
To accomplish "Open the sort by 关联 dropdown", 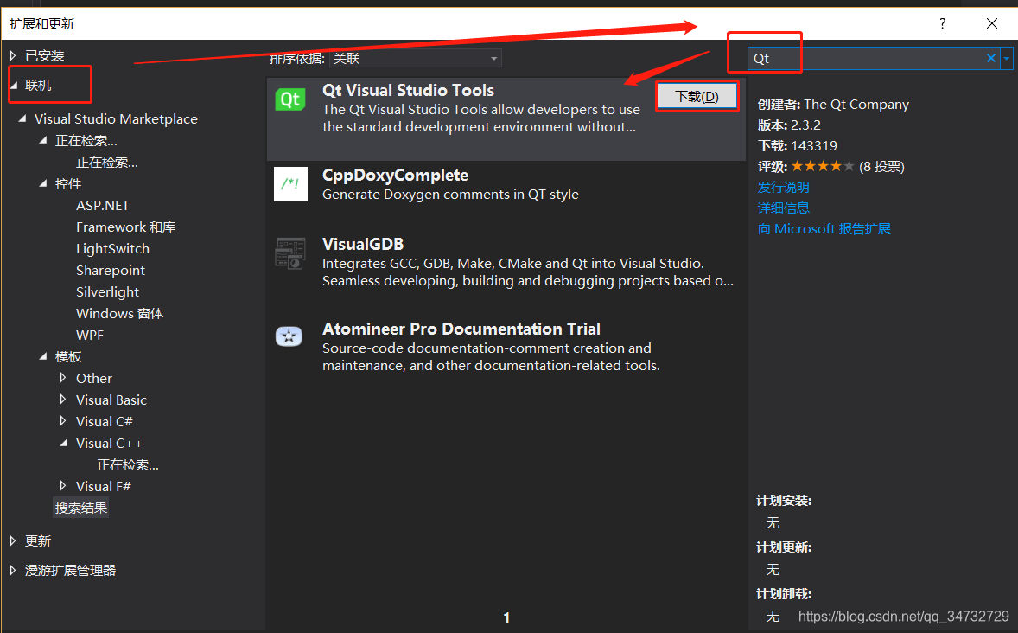I will click(416, 59).
